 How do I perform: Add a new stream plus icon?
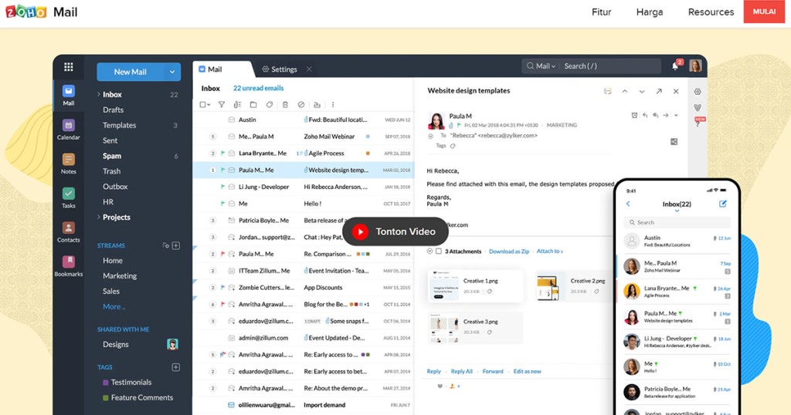click(x=175, y=245)
